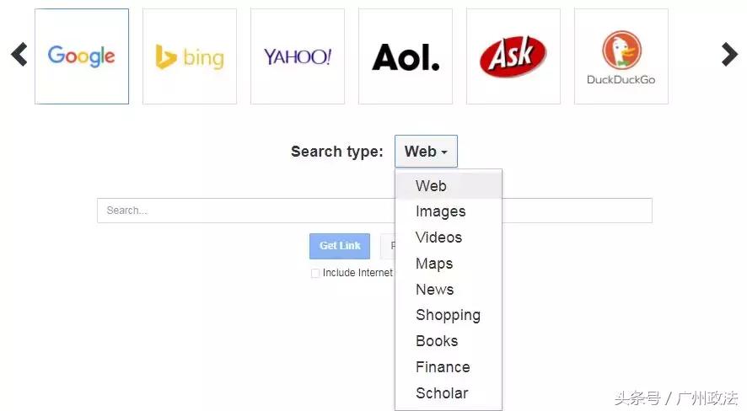Pick Videos in the dropdown list

click(438, 238)
